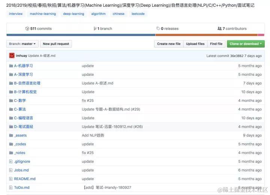
Task: Click the Upload files button
Action: tap(195, 44)
